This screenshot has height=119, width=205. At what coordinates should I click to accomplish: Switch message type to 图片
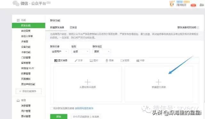click(x=94, y=61)
